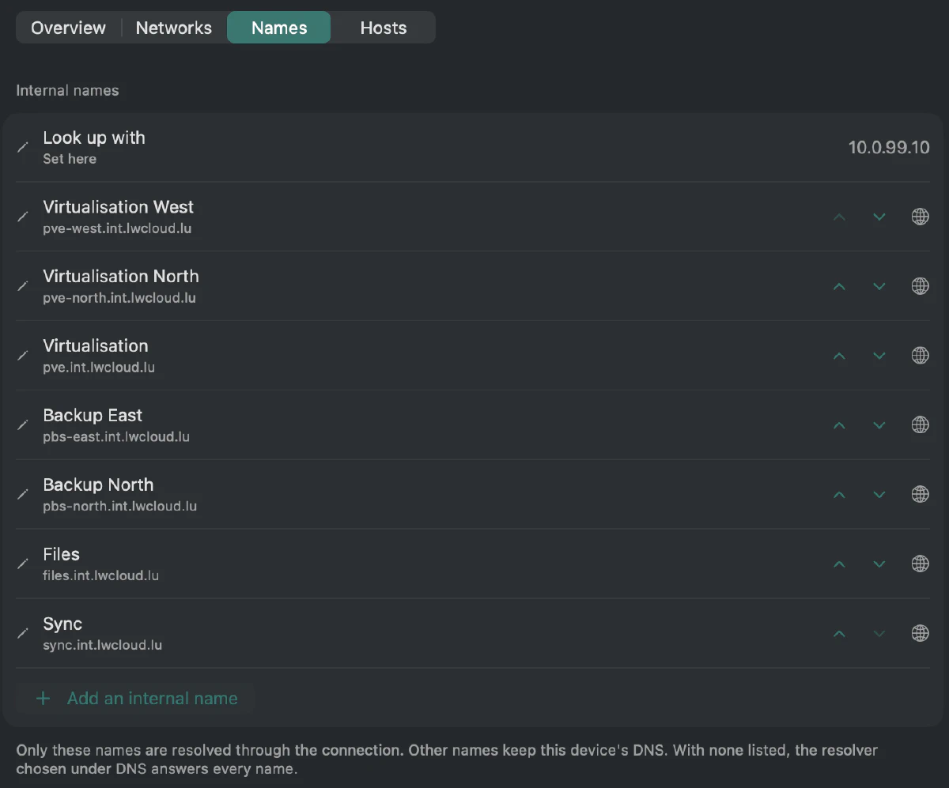Viewport: 949px width, 788px height.
Task: Move pve.int.lwcloud.lu entry up
Action: (x=840, y=356)
